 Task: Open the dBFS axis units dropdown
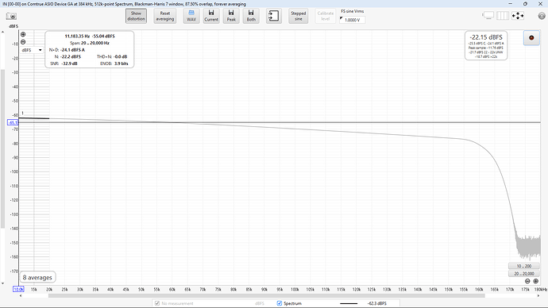32,50
